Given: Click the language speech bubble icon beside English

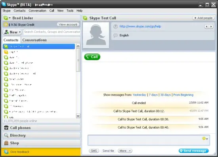Looking at the screenshot, I should [115, 35].
